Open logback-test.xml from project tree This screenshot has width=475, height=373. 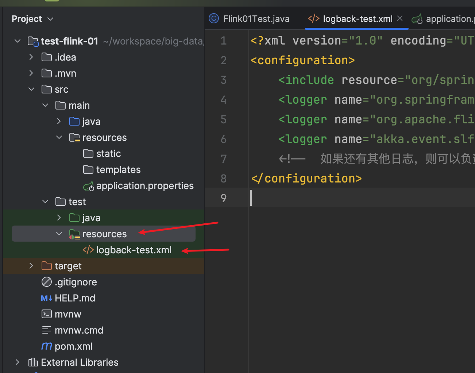tap(134, 250)
